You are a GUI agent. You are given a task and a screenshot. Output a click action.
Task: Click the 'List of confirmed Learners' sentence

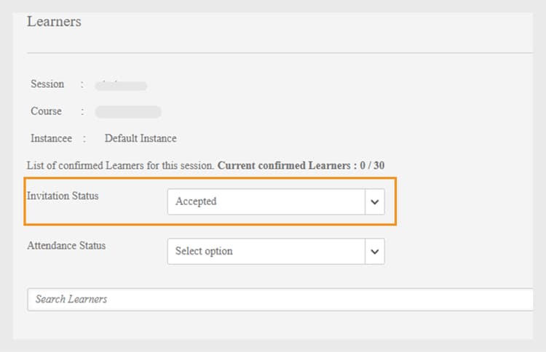click(120, 166)
